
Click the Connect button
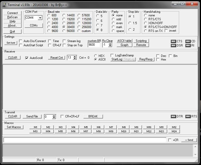pos(12,13)
